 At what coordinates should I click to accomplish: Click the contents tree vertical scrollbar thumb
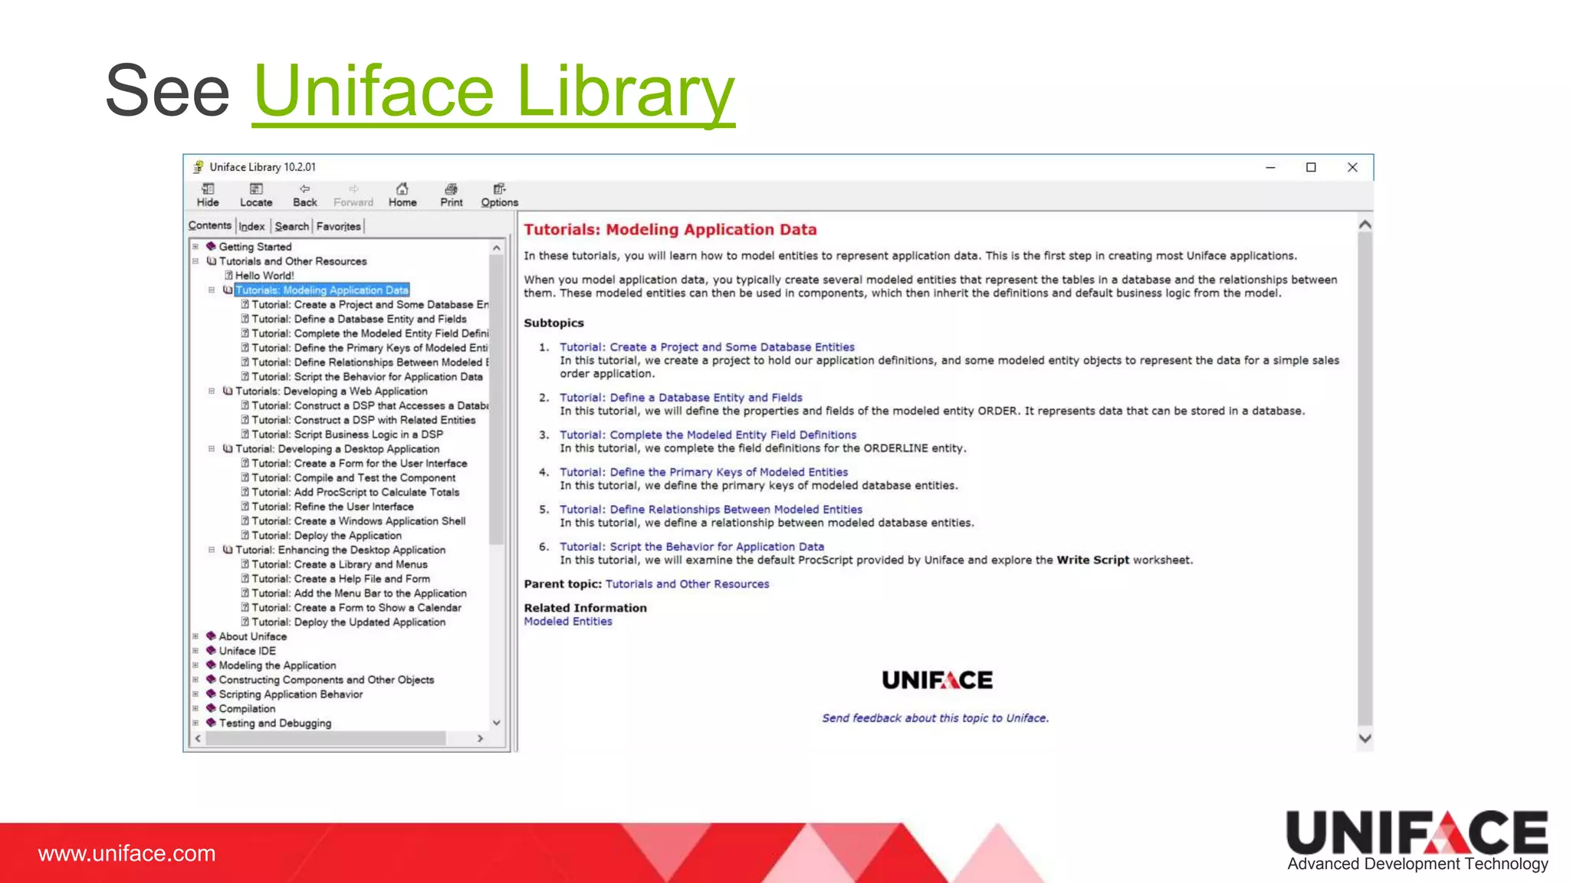tap(497, 400)
